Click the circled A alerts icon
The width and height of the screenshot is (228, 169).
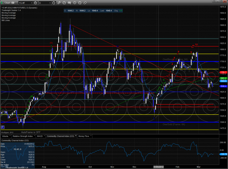(80, 3)
